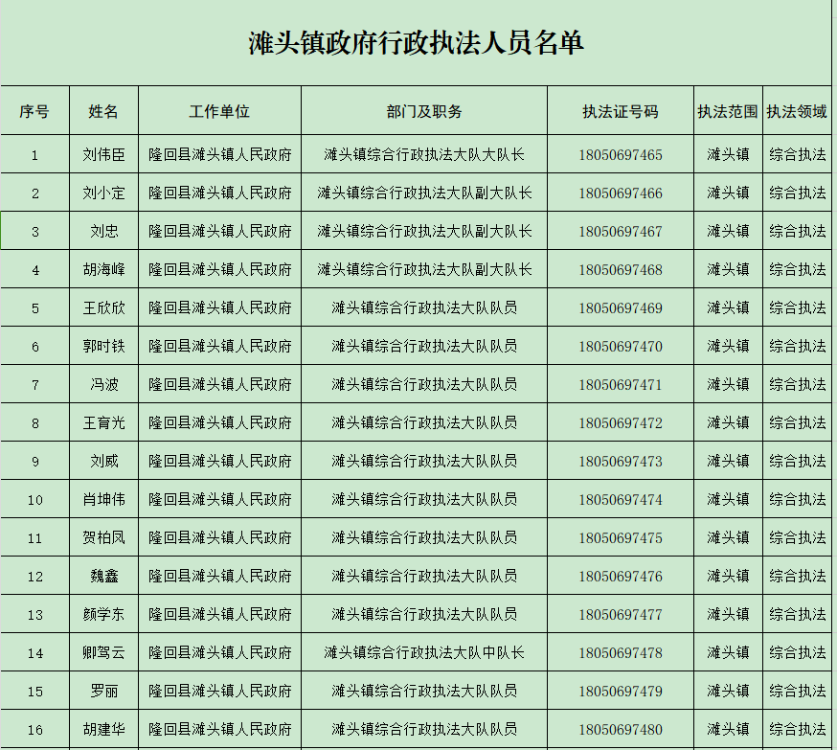The width and height of the screenshot is (837, 750).
Task: Click the title 滩头镇政府行政执法人员名单
Action: pyautogui.click(x=416, y=43)
